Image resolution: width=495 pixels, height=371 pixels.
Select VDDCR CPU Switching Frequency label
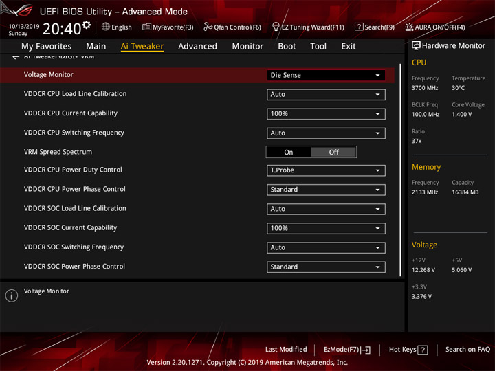74,133
